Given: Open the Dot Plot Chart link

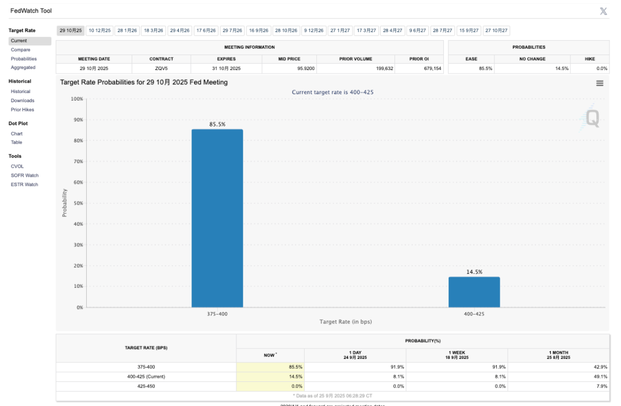Looking at the screenshot, I should click(x=17, y=134).
